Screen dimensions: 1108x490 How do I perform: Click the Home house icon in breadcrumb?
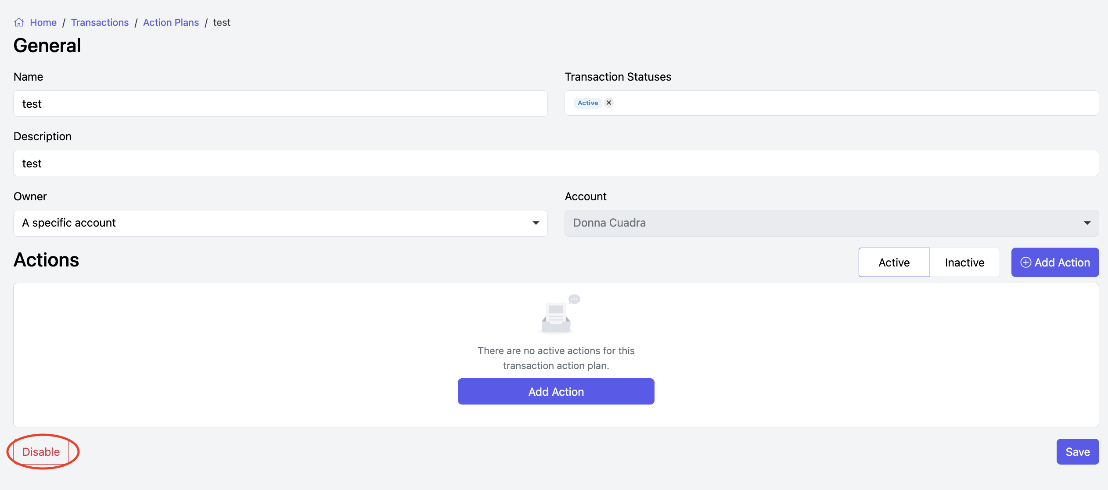19,22
